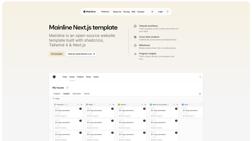
Task: Select the Progress insights heading
Action: pos(147,54)
